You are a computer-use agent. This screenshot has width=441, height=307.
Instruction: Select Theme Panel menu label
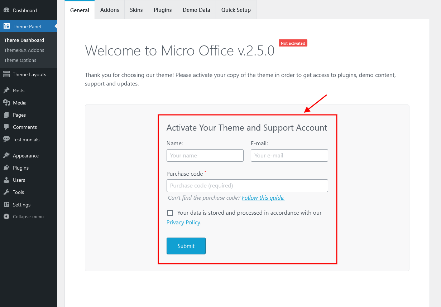click(x=27, y=26)
